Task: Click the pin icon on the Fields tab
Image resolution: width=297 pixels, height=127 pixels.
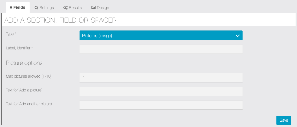Action: (x=11, y=8)
